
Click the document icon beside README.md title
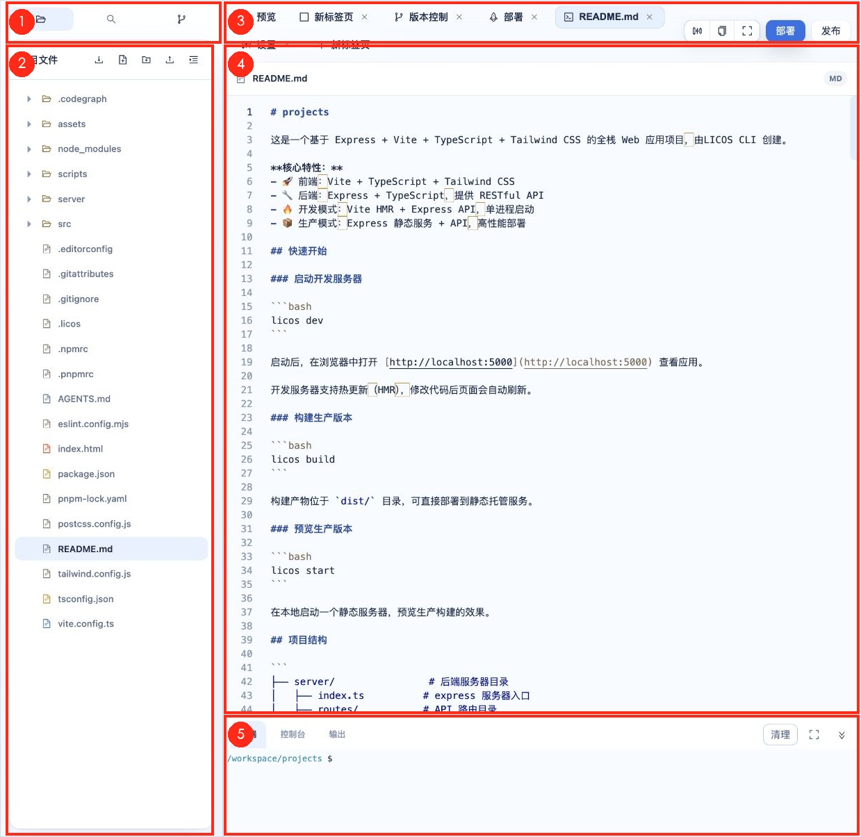pyautogui.click(x=240, y=79)
